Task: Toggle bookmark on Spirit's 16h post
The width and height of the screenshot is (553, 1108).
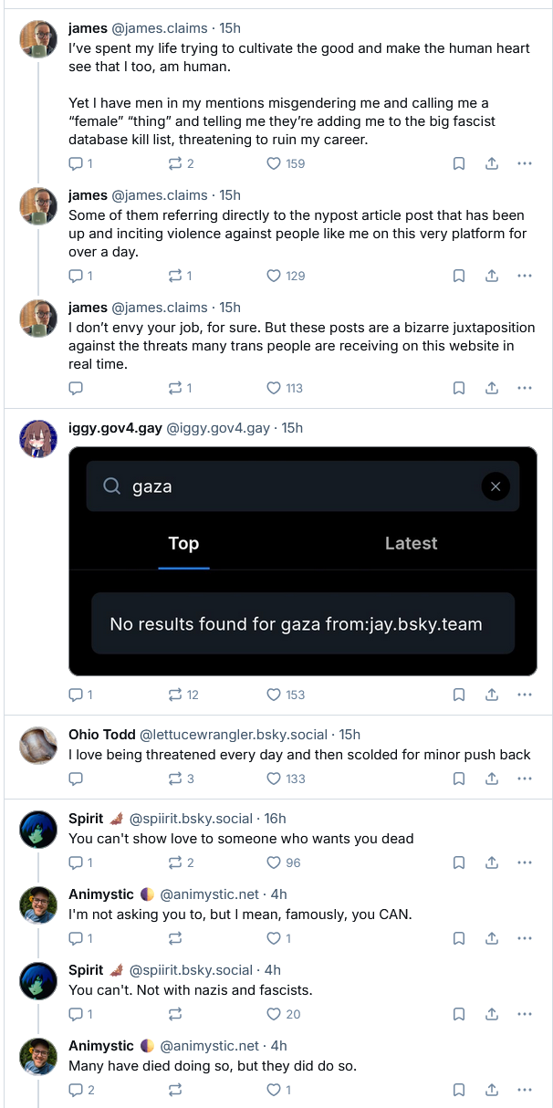Action: click(x=459, y=862)
